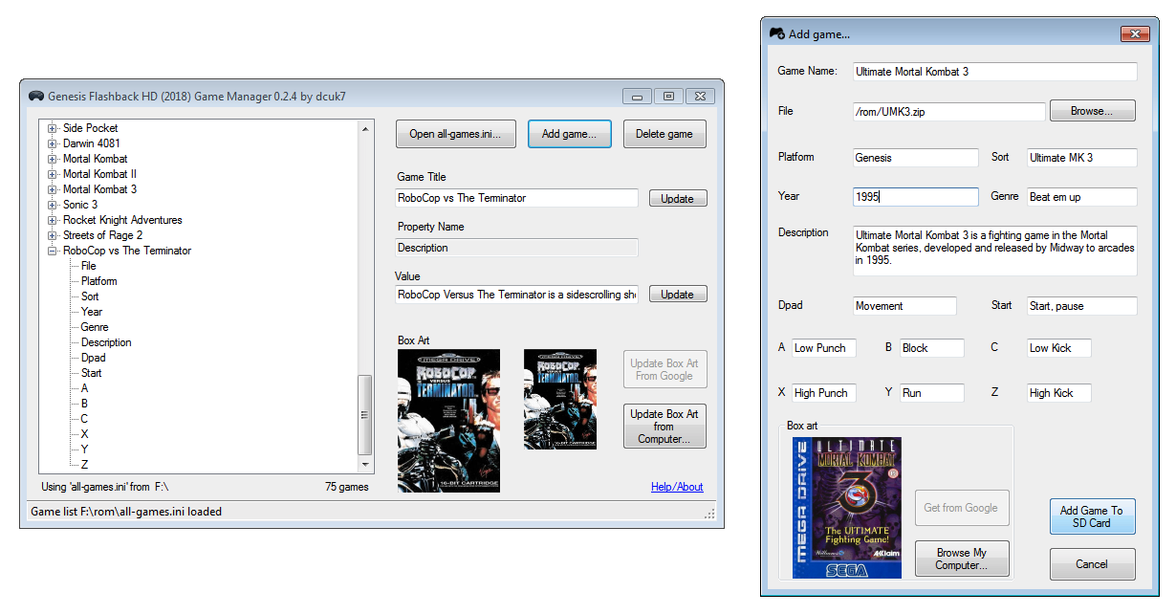Screen dimensions: 1176x614
Task: Click the Sort field showing Ultimate MK 3
Action: pos(1082,158)
